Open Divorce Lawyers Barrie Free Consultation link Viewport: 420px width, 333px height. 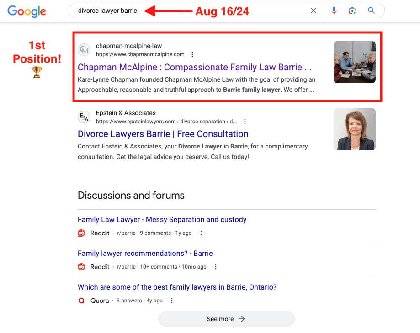(163, 134)
